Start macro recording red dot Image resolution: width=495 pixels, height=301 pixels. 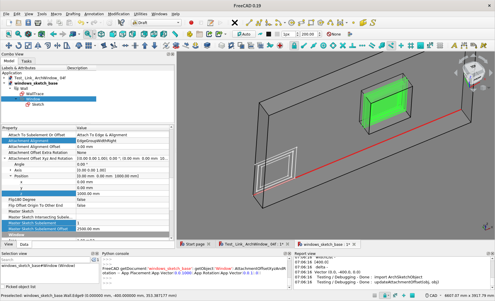(191, 23)
